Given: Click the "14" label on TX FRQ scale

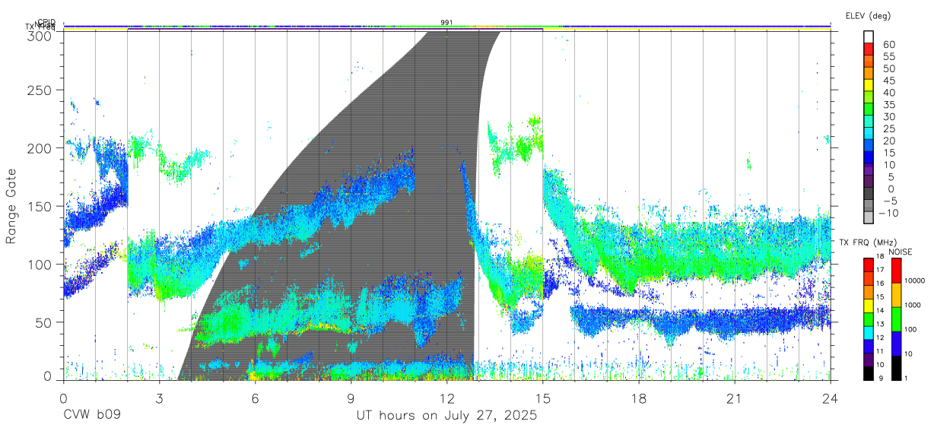Looking at the screenshot, I should 881,310.
